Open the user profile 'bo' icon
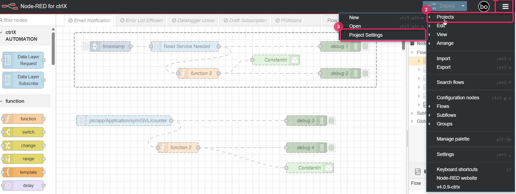The width and height of the screenshot is (516, 194). click(x=484, y=6)
